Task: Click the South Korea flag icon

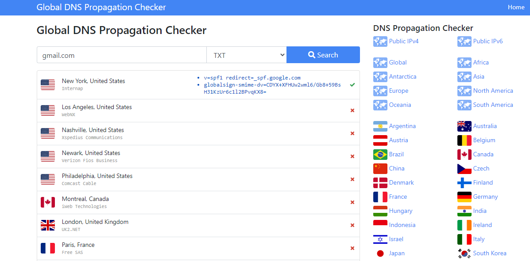Action: [464, 253]
